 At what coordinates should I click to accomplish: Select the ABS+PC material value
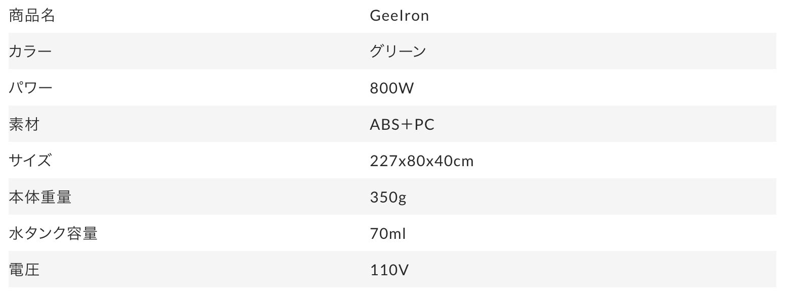point(402,125)
